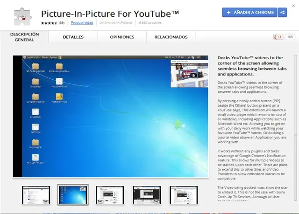
Task: Select the fifth screenshot thumbnail
Action: 184,195
